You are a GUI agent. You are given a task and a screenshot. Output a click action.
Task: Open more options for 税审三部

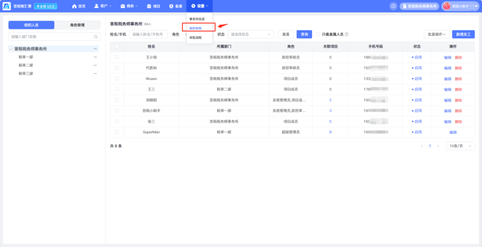[x=96, y=74]
